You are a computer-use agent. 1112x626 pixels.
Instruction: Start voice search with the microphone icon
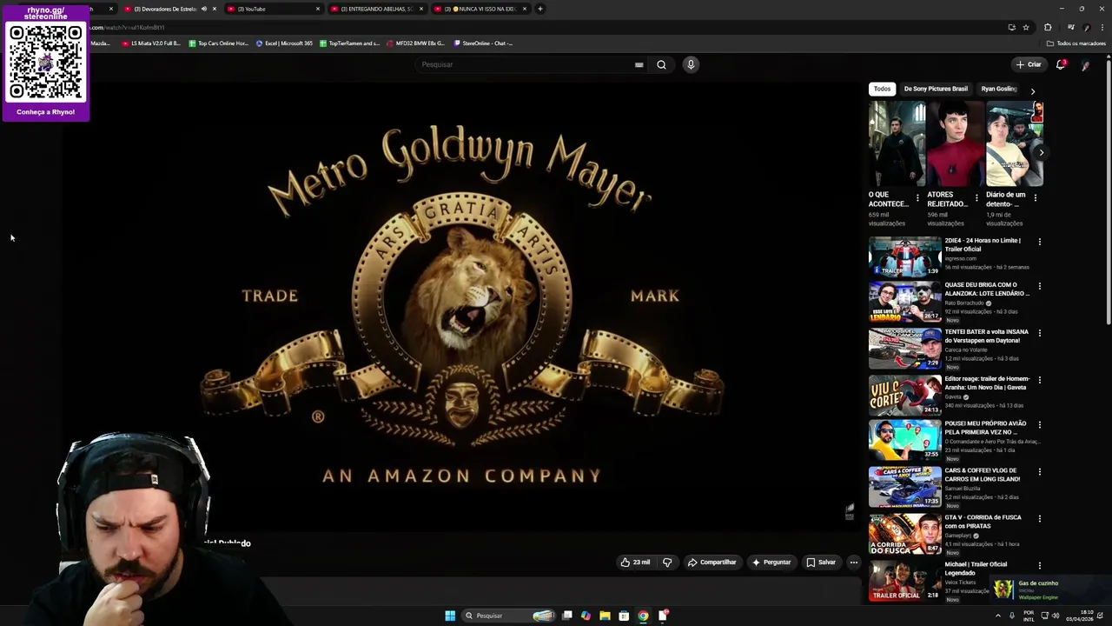pos(691,64)
